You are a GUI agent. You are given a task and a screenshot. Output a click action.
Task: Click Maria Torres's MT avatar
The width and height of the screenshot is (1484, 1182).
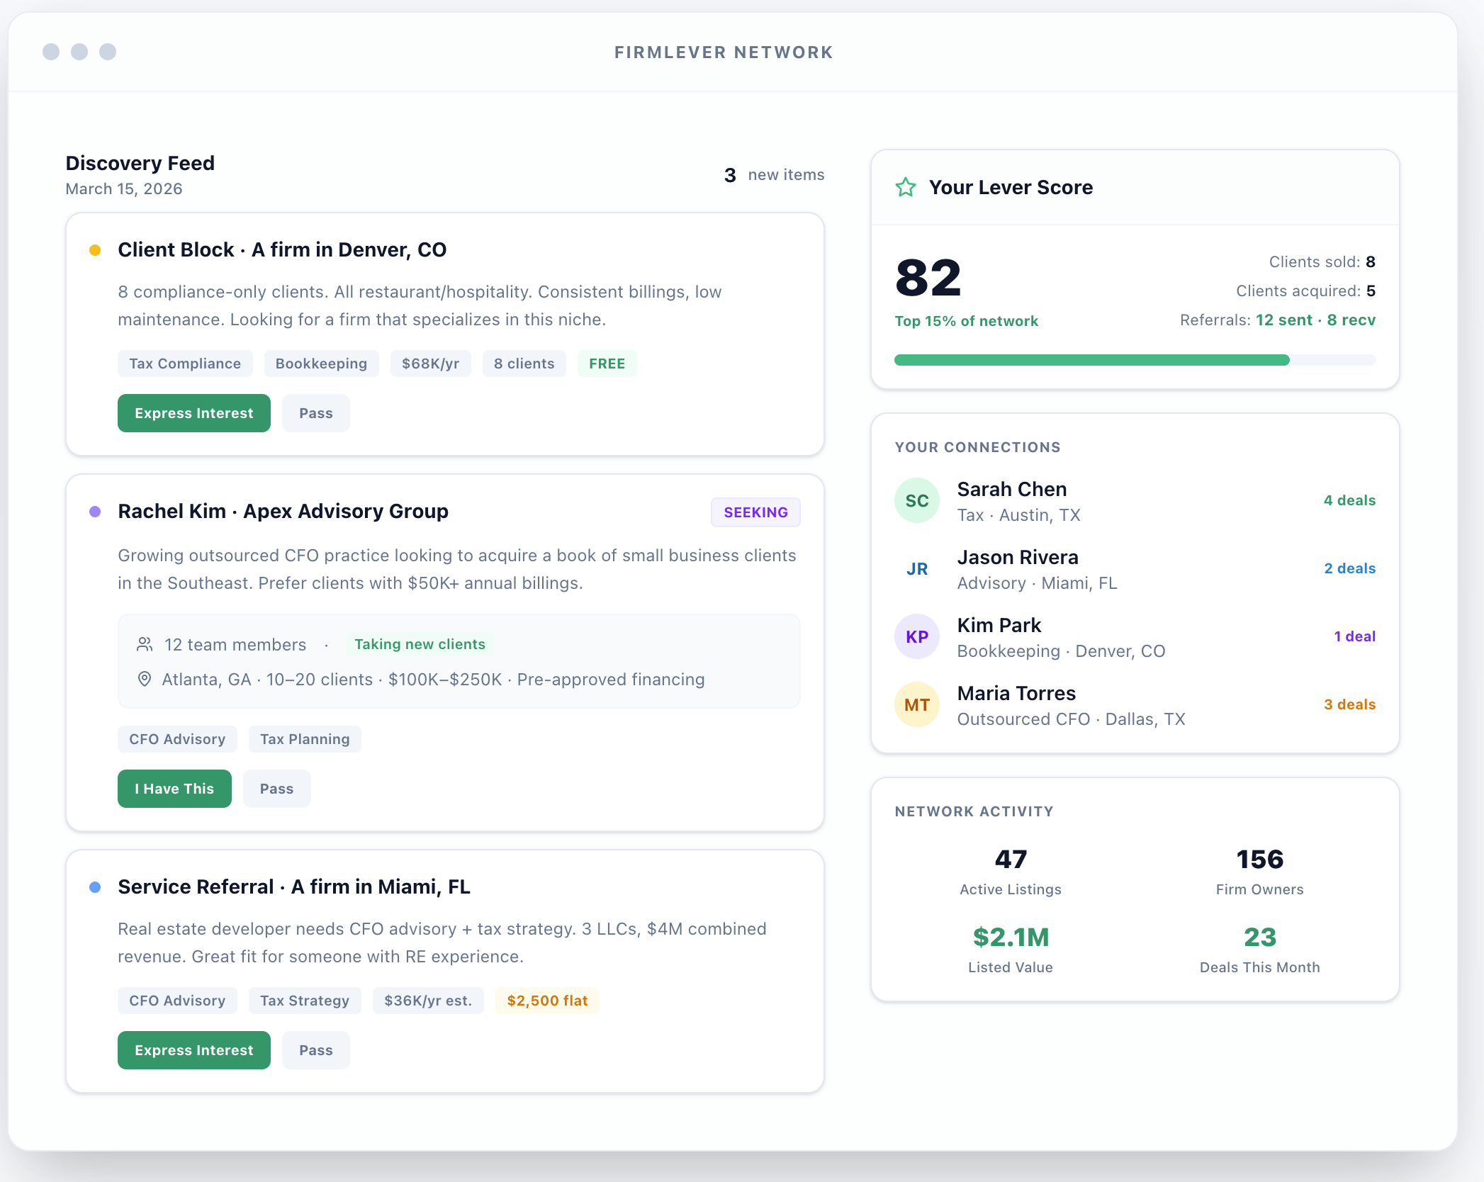pyautogui.click(x=916, y=704)
